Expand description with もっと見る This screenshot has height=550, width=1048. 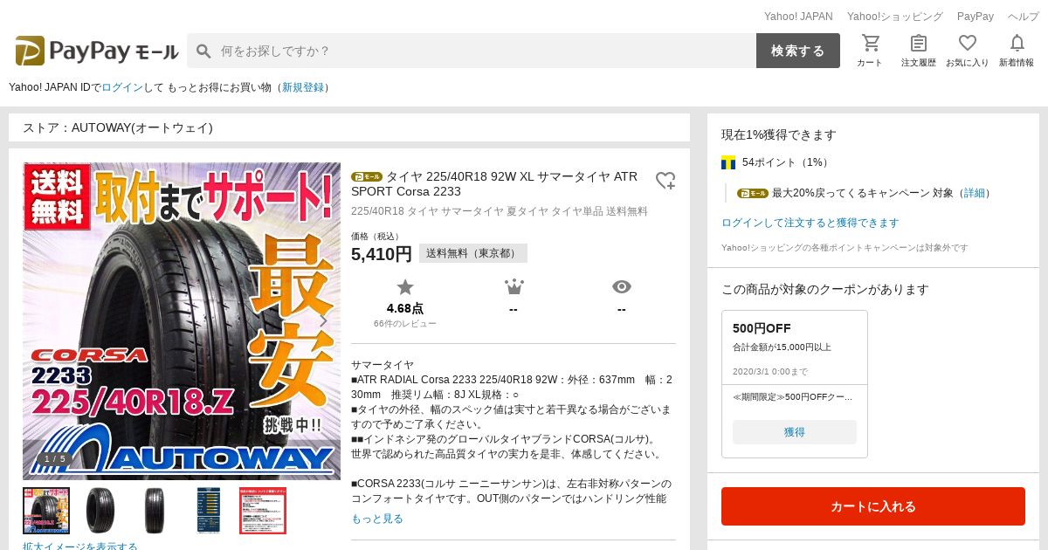coord(377,519)
